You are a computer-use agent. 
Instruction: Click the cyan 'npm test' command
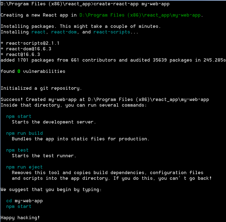coord(17,150)
